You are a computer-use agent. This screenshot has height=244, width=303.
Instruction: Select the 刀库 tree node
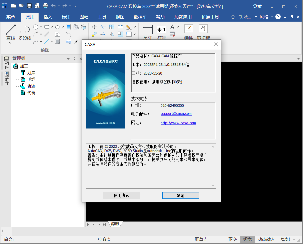[x=28, y=73]
